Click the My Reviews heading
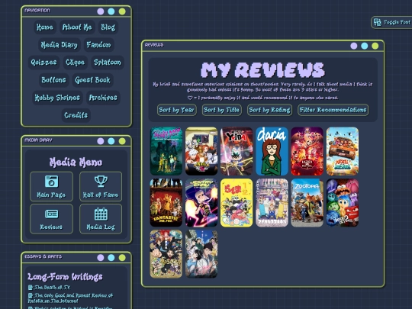 tap(262, 70)
